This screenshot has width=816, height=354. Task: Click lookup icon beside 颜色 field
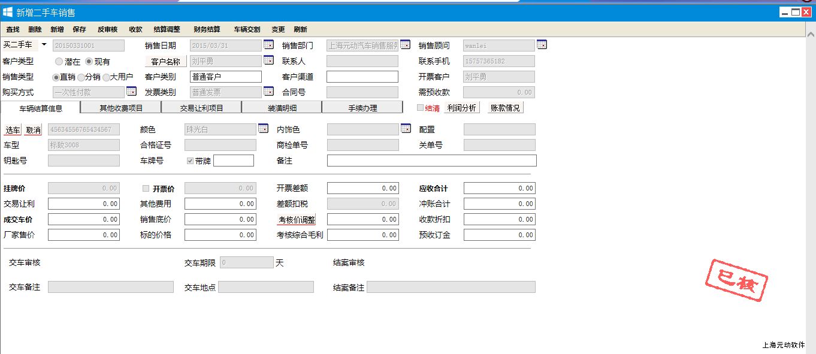click(263, 129)
